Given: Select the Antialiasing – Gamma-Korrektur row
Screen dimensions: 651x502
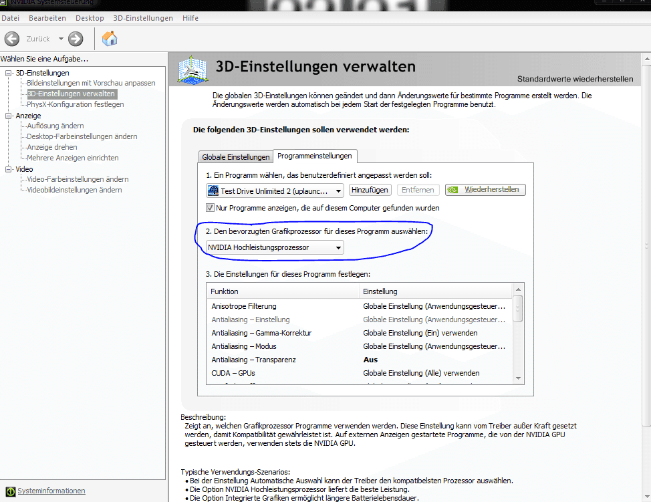Looking at the screenshot, I should click(x=359, y=333).
